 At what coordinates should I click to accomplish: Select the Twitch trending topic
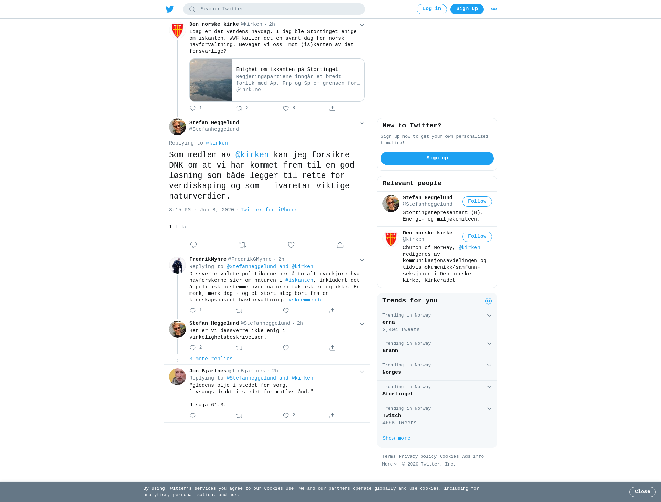tap(437, 416)
